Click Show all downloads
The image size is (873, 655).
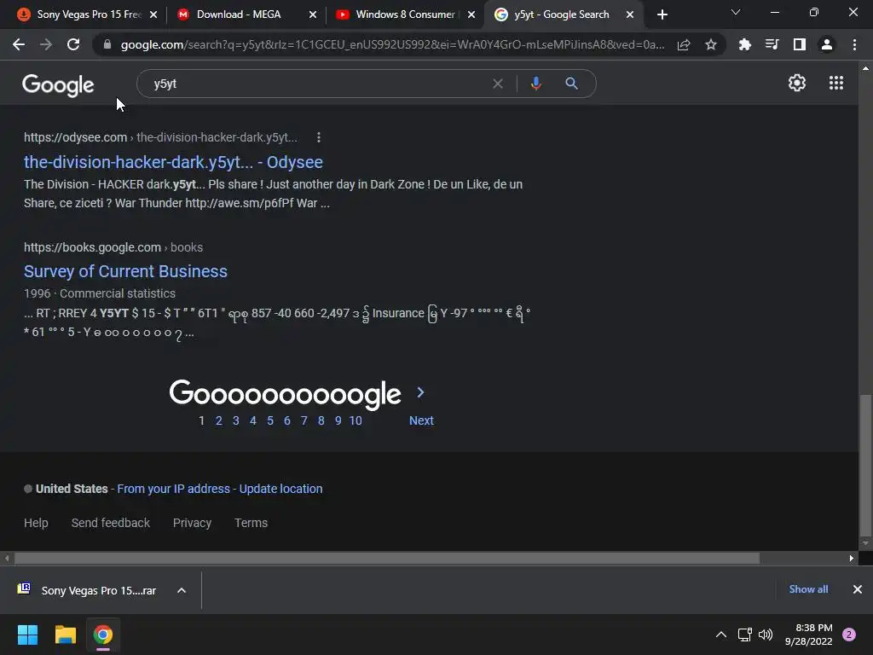point(808,589)
